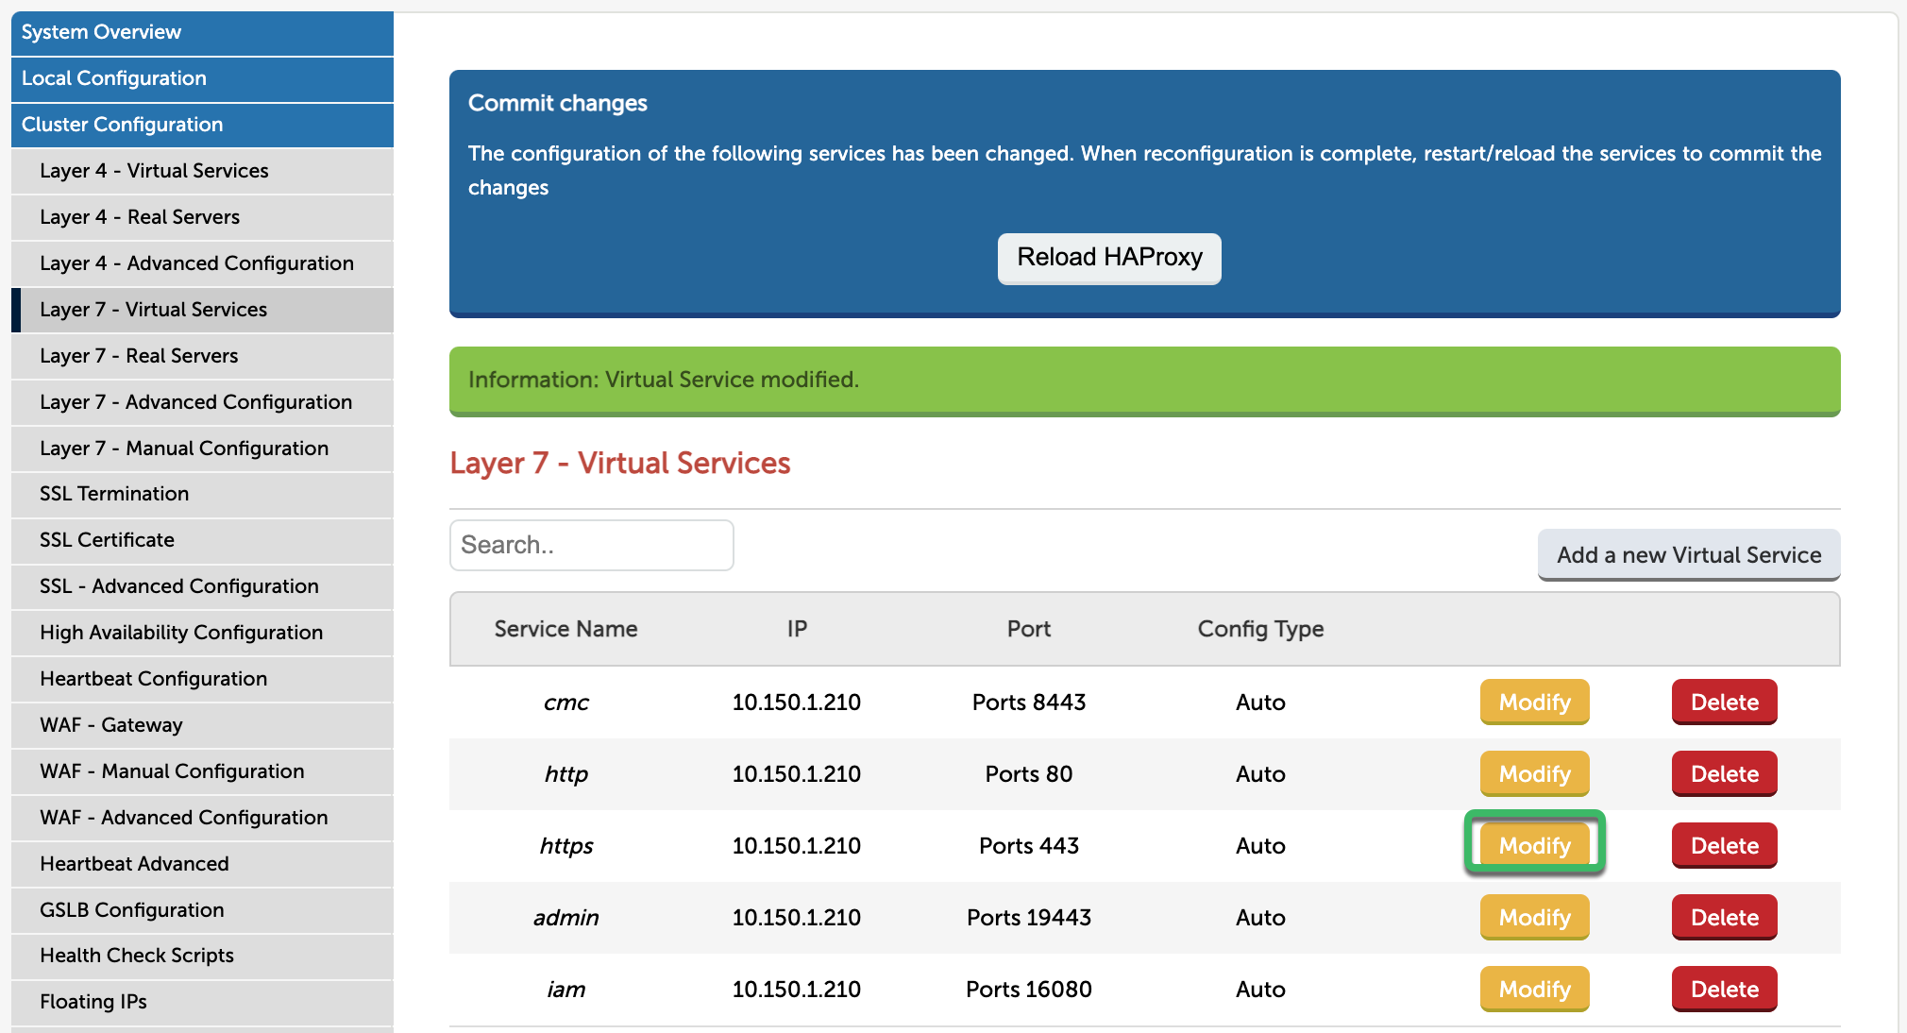1907x1033 pixels.
Task: Go to Layer 4 - Real Servers
Action: click(x=202, y=217)
